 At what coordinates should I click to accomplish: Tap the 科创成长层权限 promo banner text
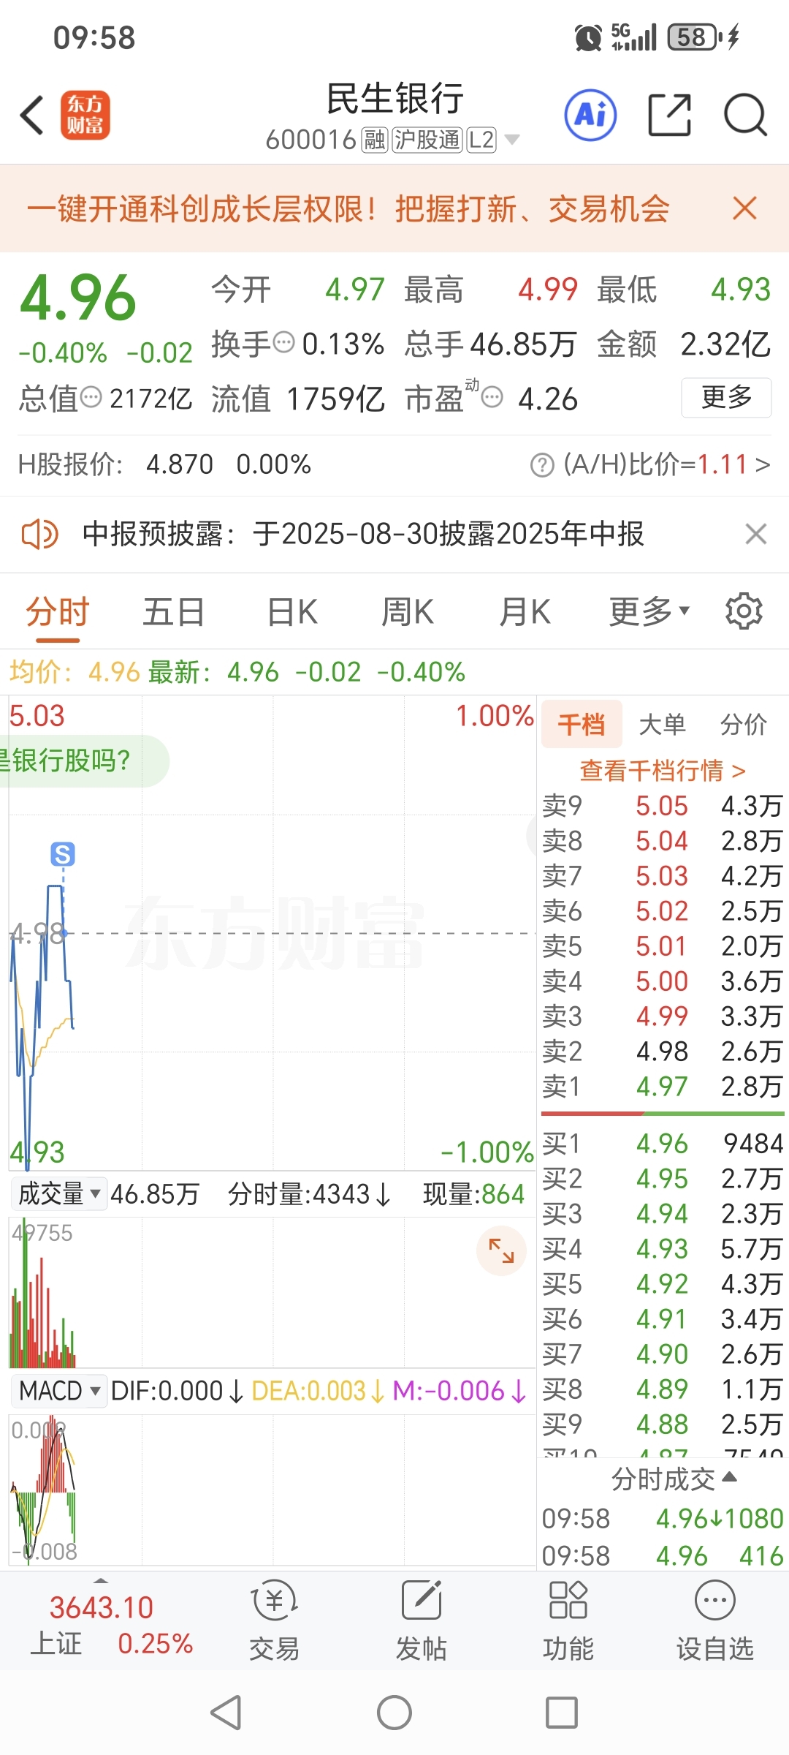click(x=348, y=208)
